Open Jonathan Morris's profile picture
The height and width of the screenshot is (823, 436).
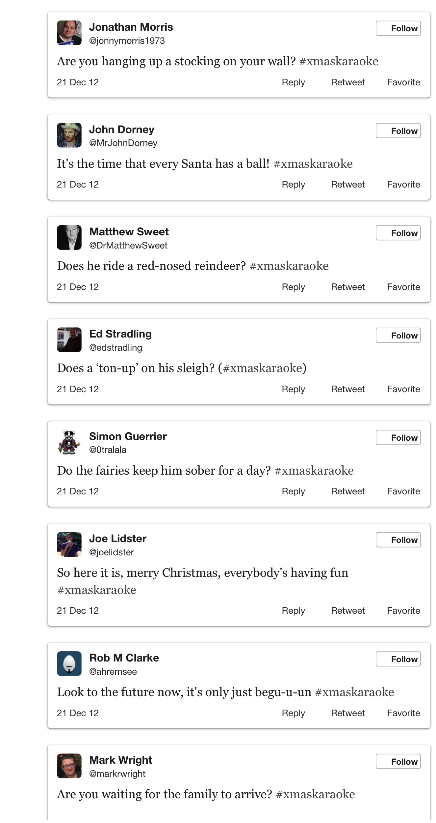click(x=69, y=33)
